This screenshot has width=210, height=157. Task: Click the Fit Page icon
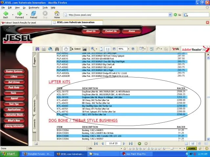(x=101, y=49)
